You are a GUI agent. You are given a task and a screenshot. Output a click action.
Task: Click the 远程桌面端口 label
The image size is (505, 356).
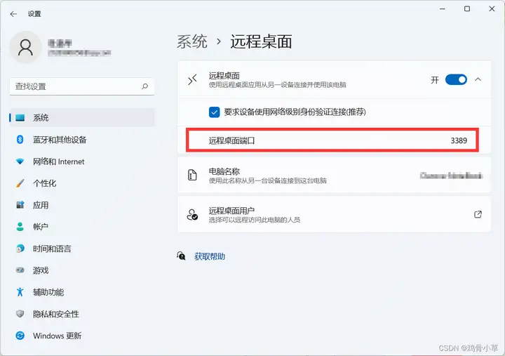pos(231,140)
